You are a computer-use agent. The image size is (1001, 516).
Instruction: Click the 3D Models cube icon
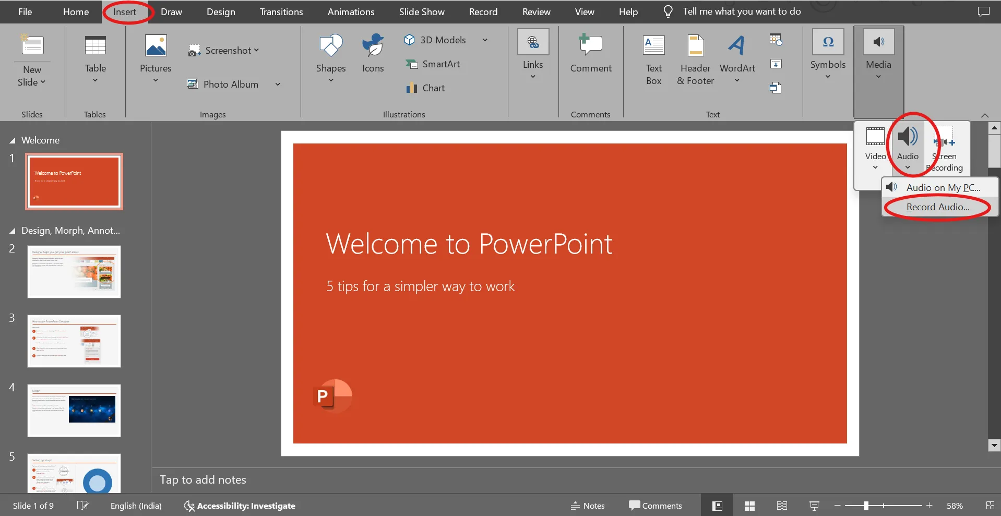click(x=410, y=40)
